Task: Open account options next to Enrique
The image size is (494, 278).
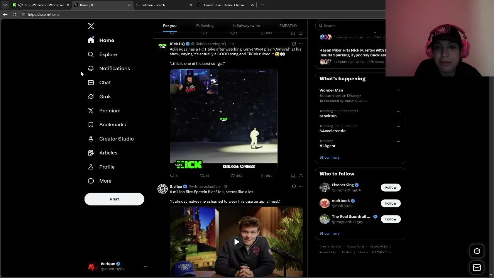Action: (x=145, y=266)
